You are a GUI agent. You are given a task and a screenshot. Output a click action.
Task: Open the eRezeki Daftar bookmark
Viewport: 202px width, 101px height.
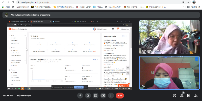pos(83,7)
